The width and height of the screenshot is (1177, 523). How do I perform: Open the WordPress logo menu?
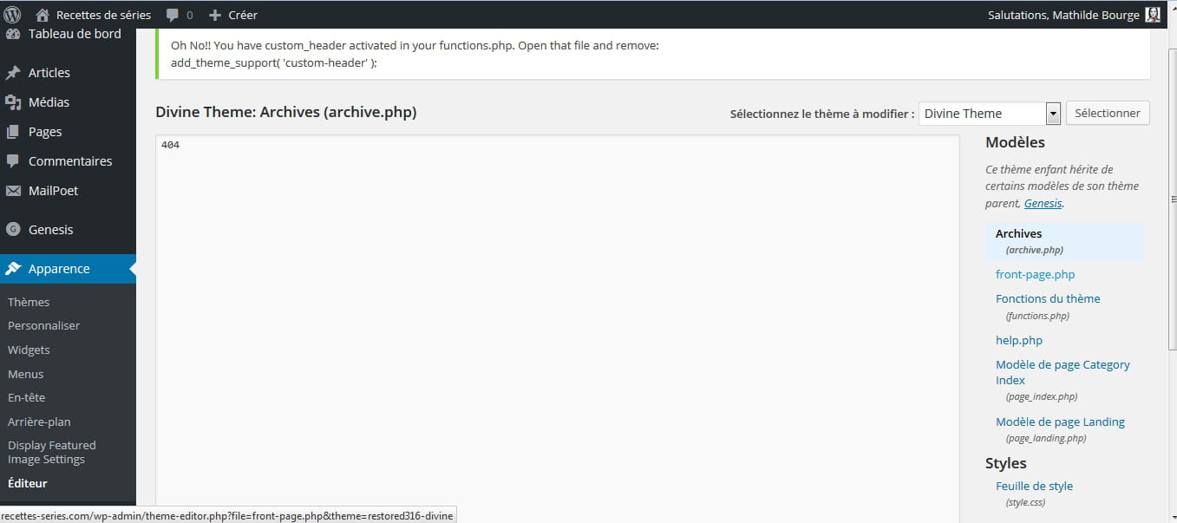pyautogui.click(x=12, y=14)
